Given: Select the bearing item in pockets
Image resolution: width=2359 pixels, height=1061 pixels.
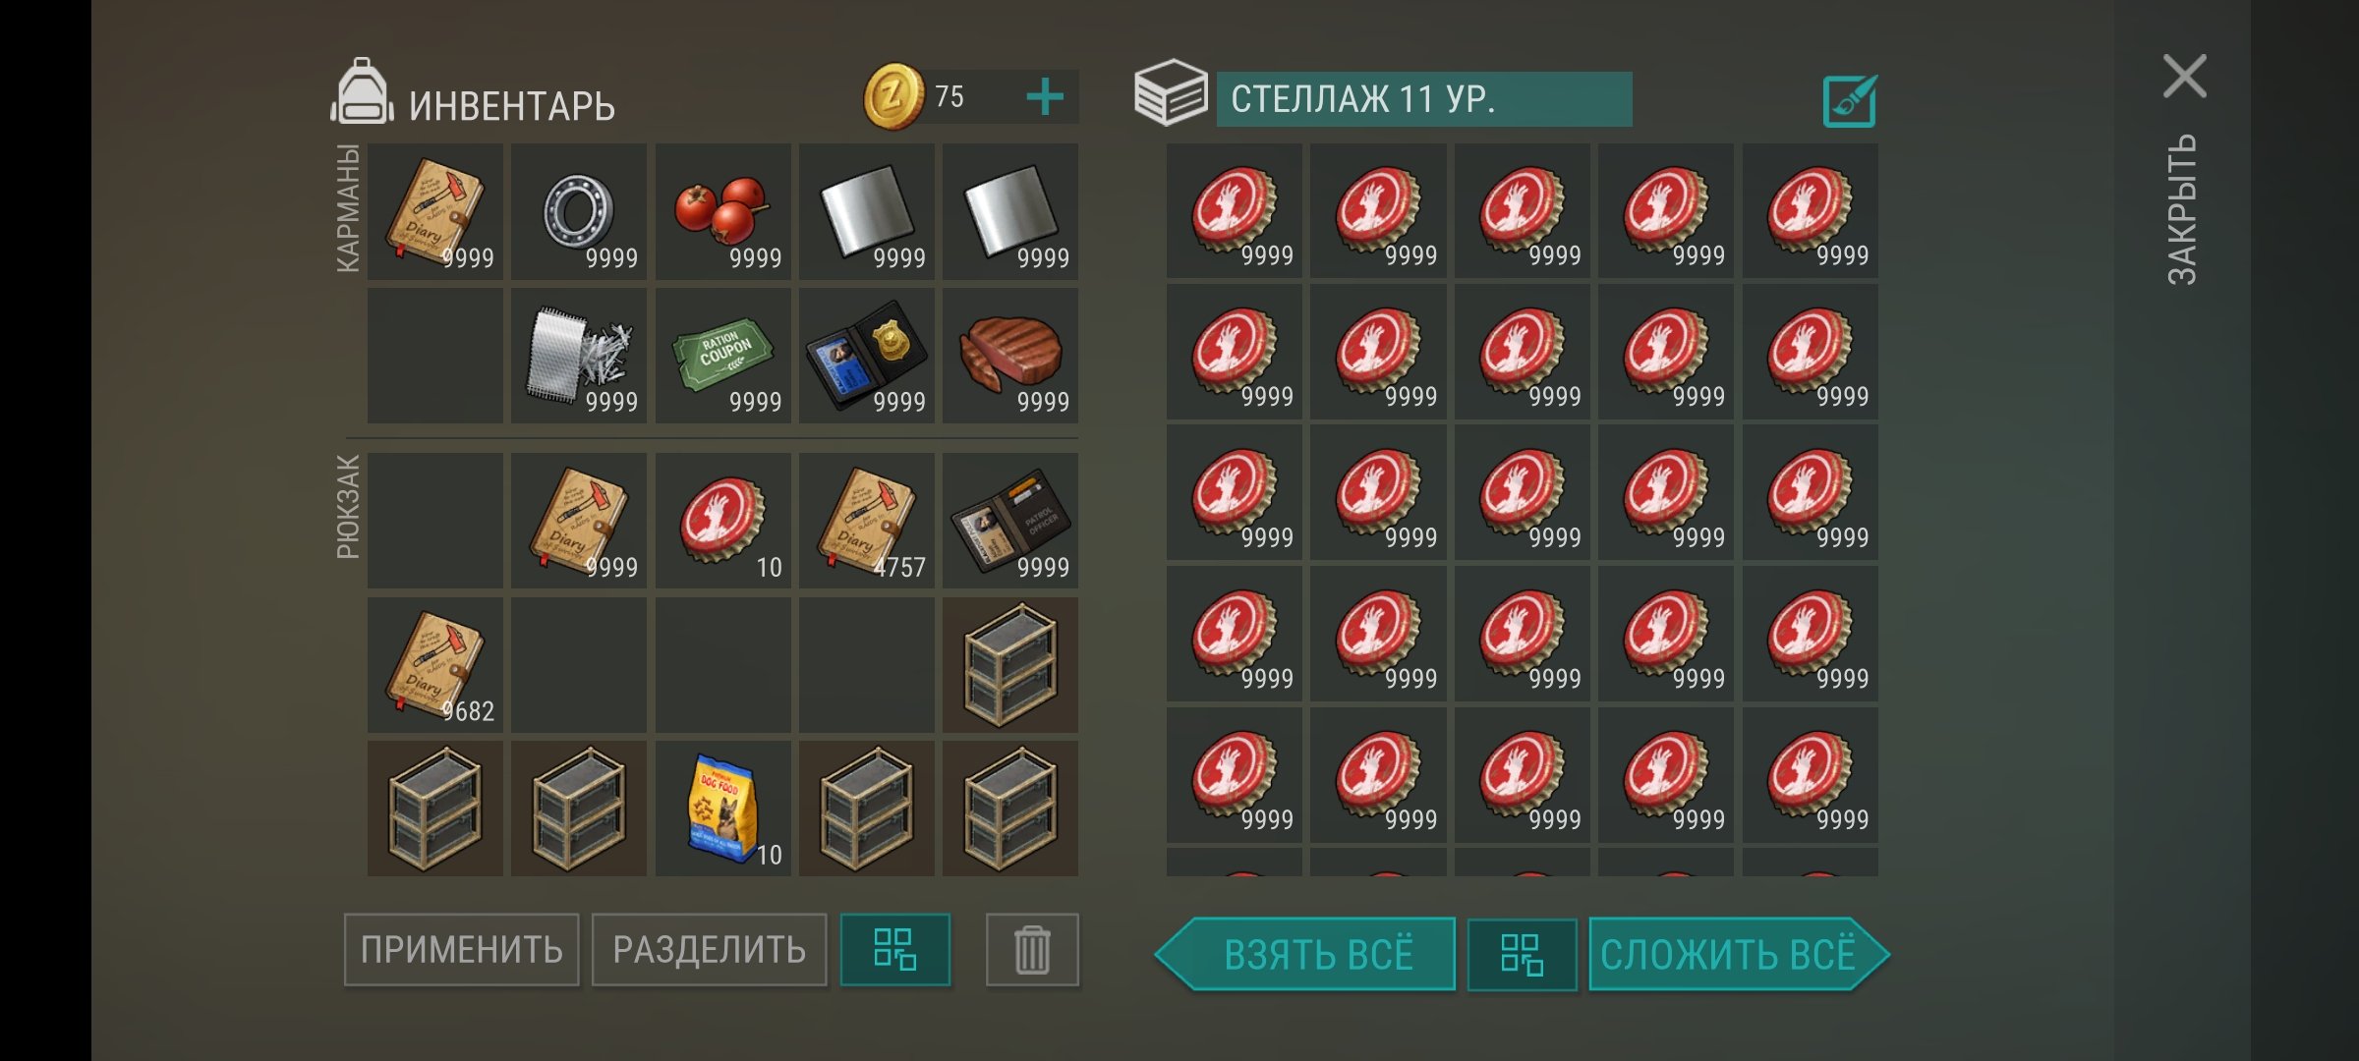Looking at the screenshot, I should (579, 211).
